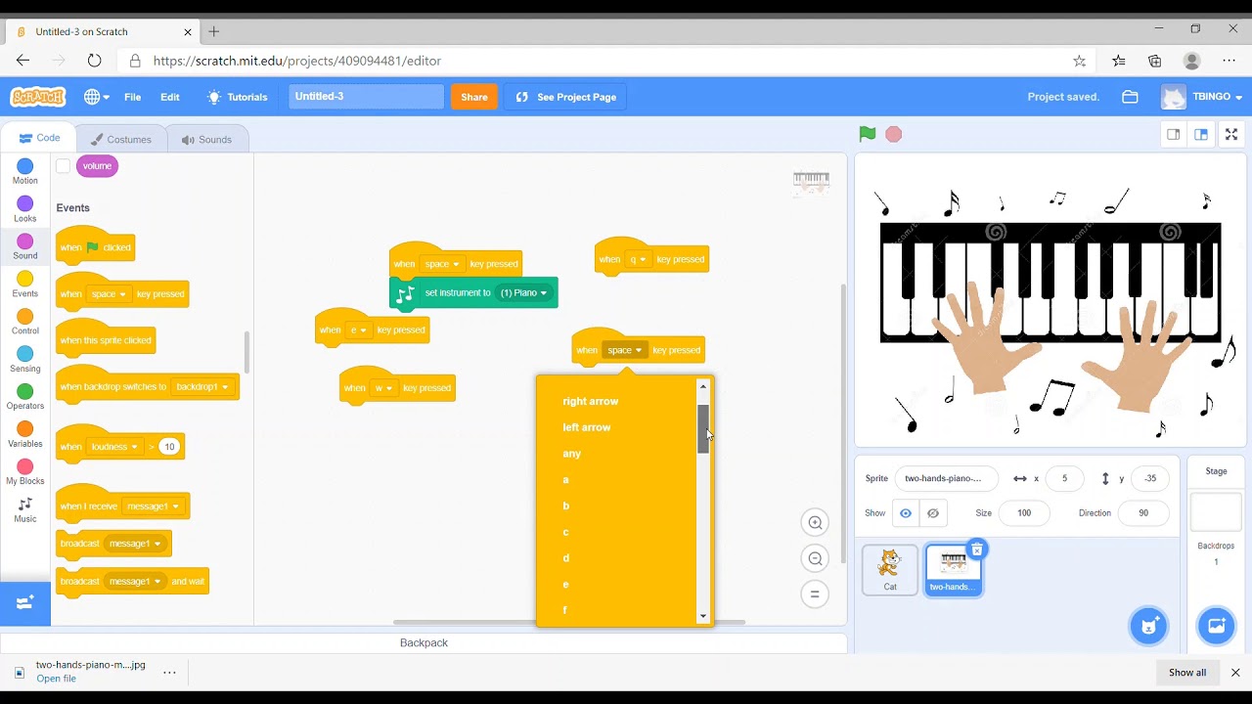Screen dimensions: 1252x704
Task: Open key dropdown on the w block
Action: (383, 388)
